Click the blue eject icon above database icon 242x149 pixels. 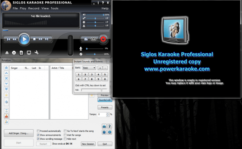(104, 126)
